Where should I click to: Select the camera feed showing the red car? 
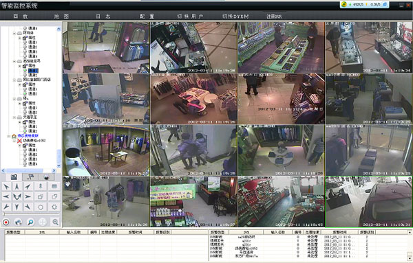[368, 201]
